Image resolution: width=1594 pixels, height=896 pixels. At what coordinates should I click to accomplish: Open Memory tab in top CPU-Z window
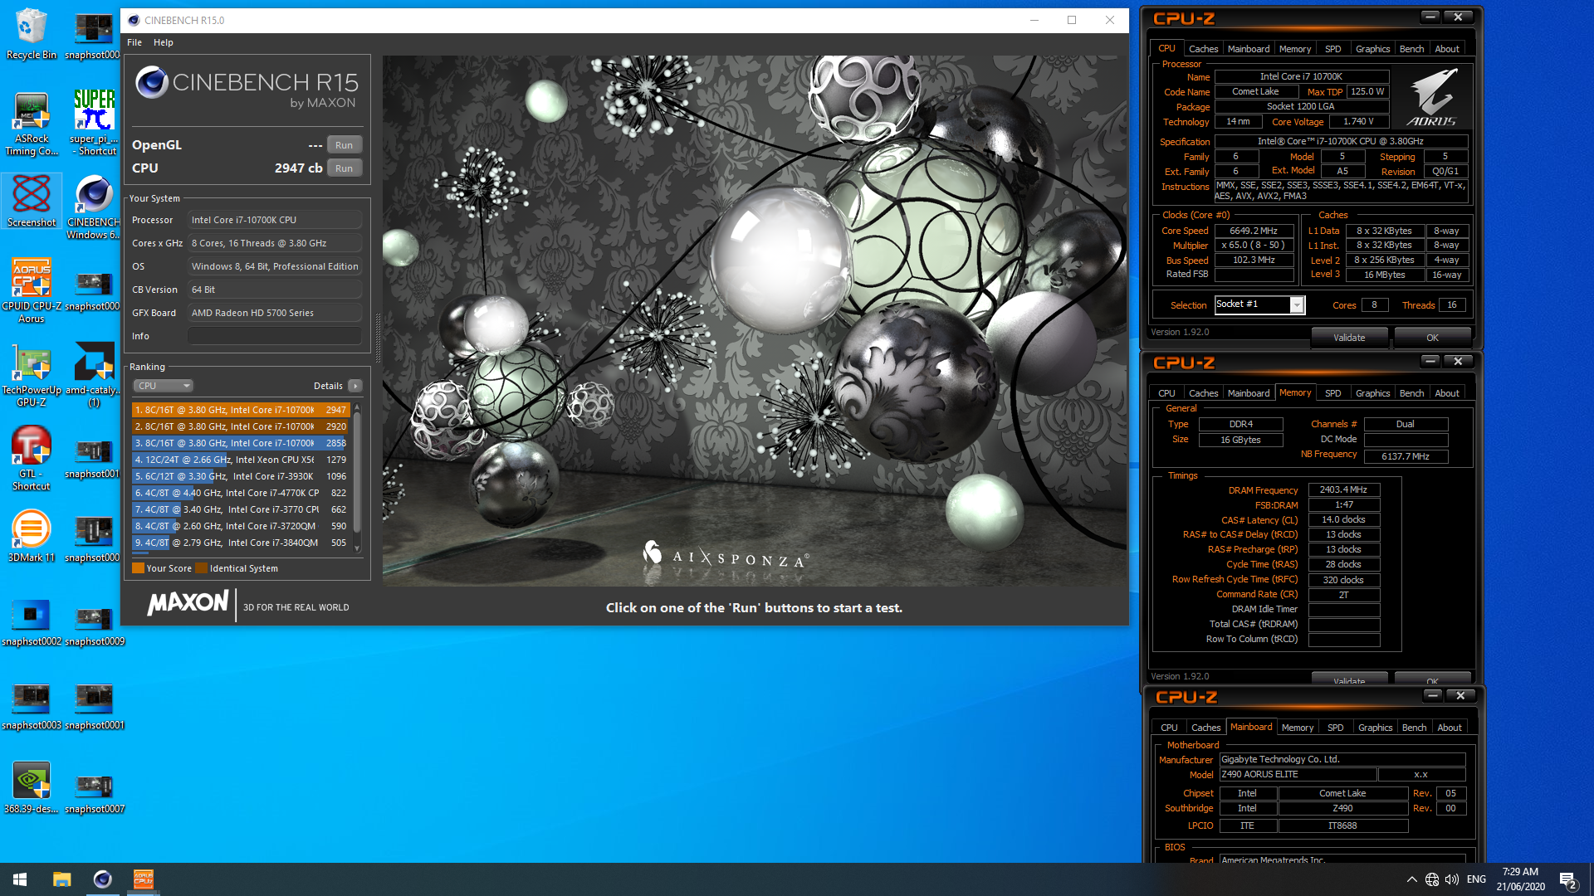(1295, 49)
